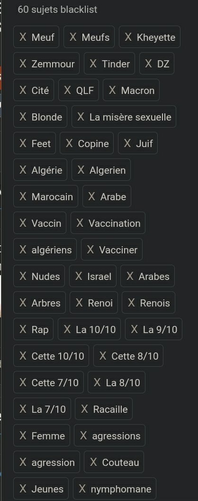Select the Israel blacklist tag
Image resolution: width=198 pixels, height=501 pixels.
pyautogui.click(x=93, y=276)
